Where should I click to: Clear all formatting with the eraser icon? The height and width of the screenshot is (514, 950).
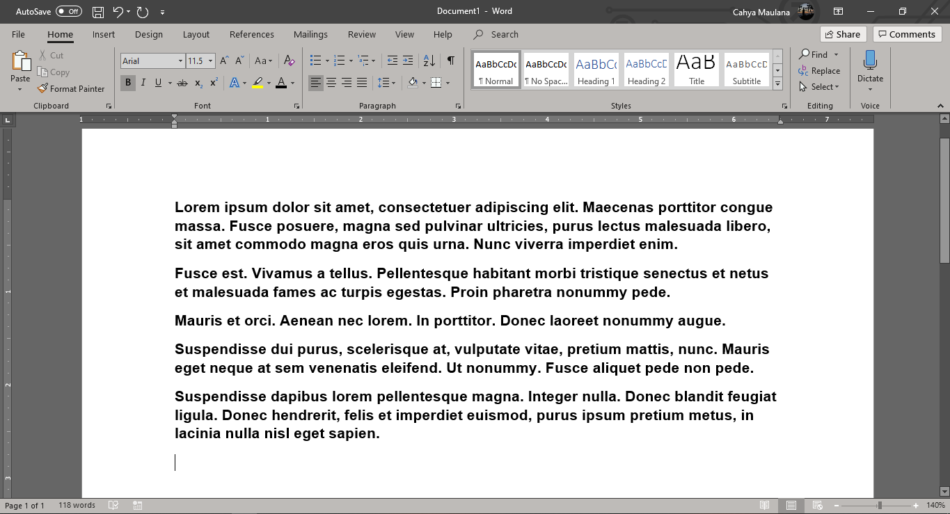click(290, 61)
